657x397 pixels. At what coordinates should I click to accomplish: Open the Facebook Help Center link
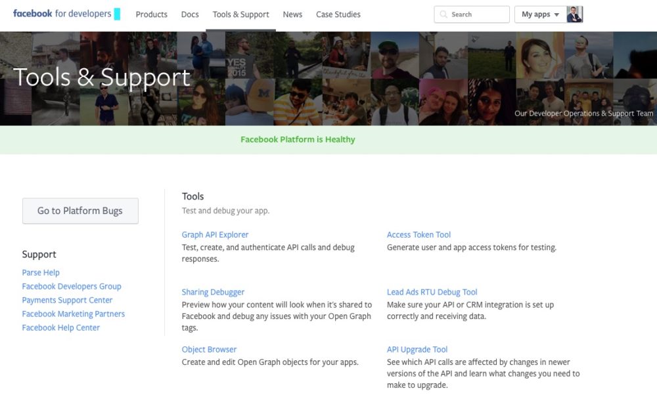[60, 327]
